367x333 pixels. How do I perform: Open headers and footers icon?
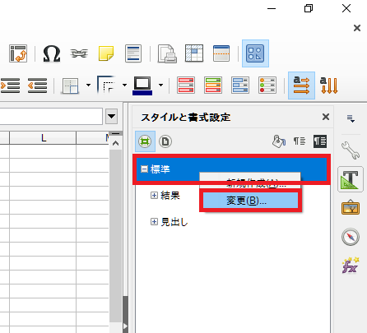tap(133, 53)
